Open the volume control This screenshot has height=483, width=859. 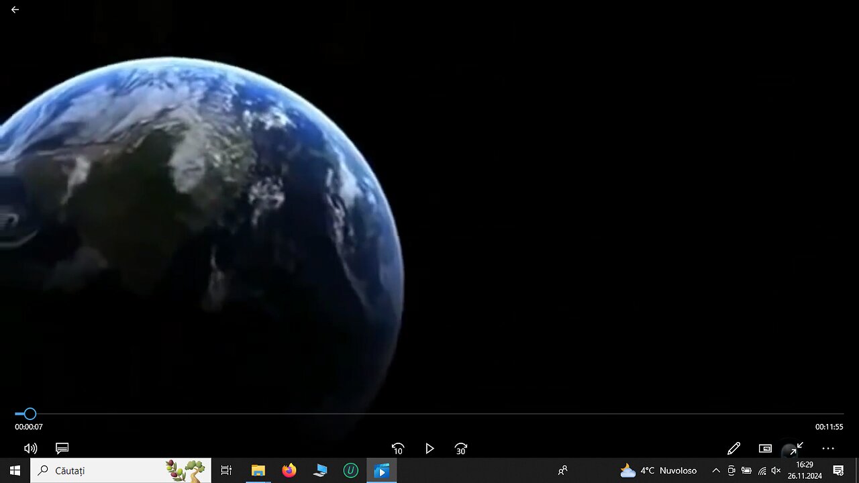coord(30,448)
